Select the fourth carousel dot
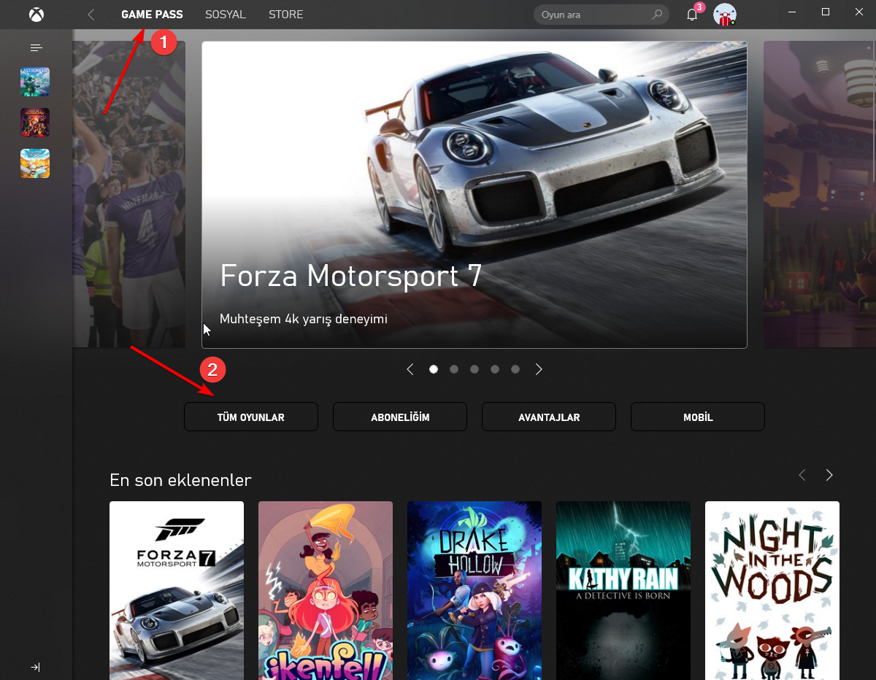This screenshot has height=680, width=876. point(495,369)
